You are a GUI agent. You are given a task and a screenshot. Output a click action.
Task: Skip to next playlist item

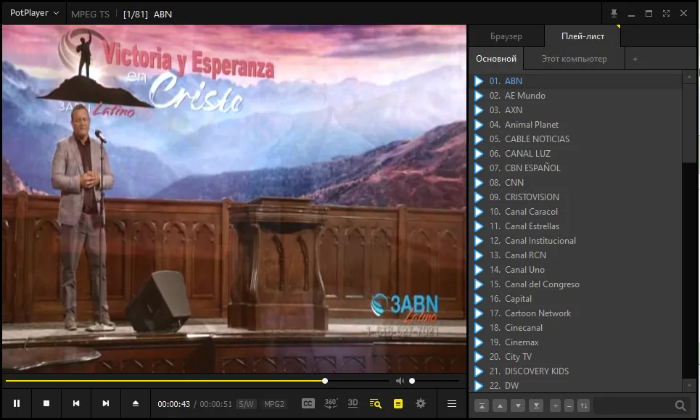click(x=106, y=403)
